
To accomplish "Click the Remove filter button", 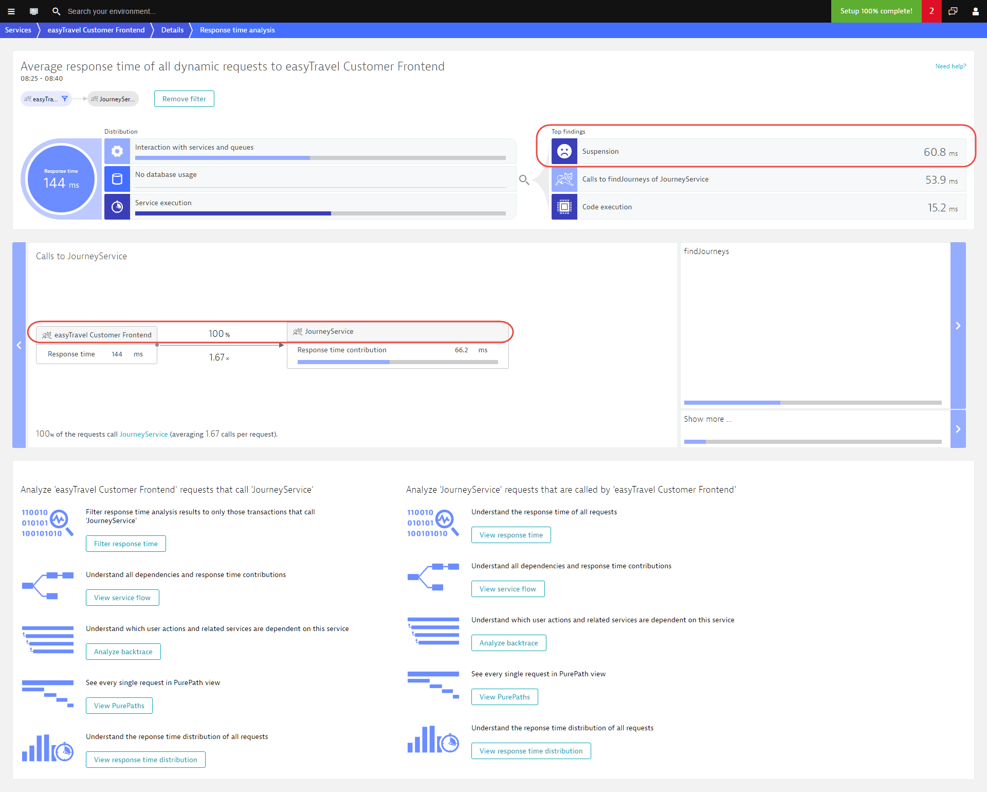I will point(184,99).
